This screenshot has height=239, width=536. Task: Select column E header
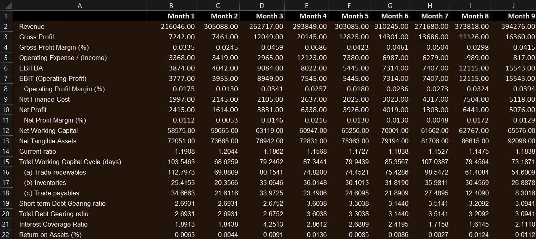pyautogui.click(x=306, y=5)
